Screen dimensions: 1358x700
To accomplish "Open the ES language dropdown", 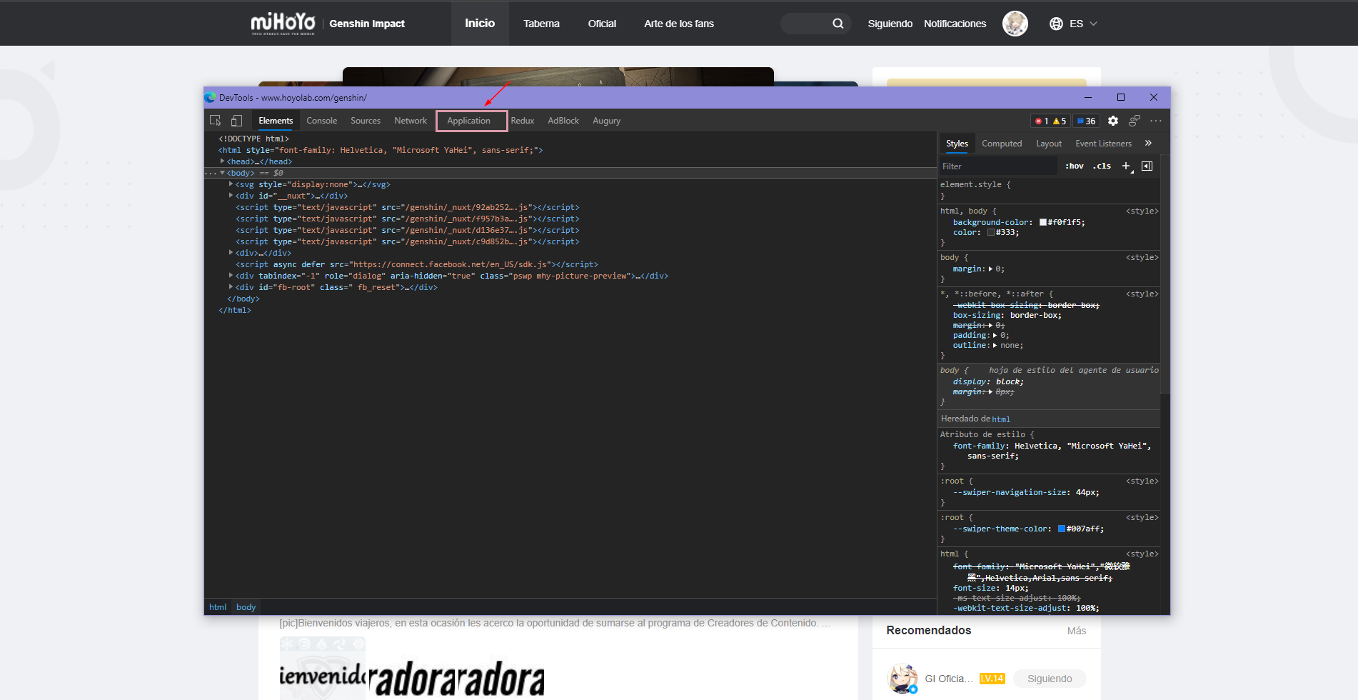I will (x=1083, y=24).
